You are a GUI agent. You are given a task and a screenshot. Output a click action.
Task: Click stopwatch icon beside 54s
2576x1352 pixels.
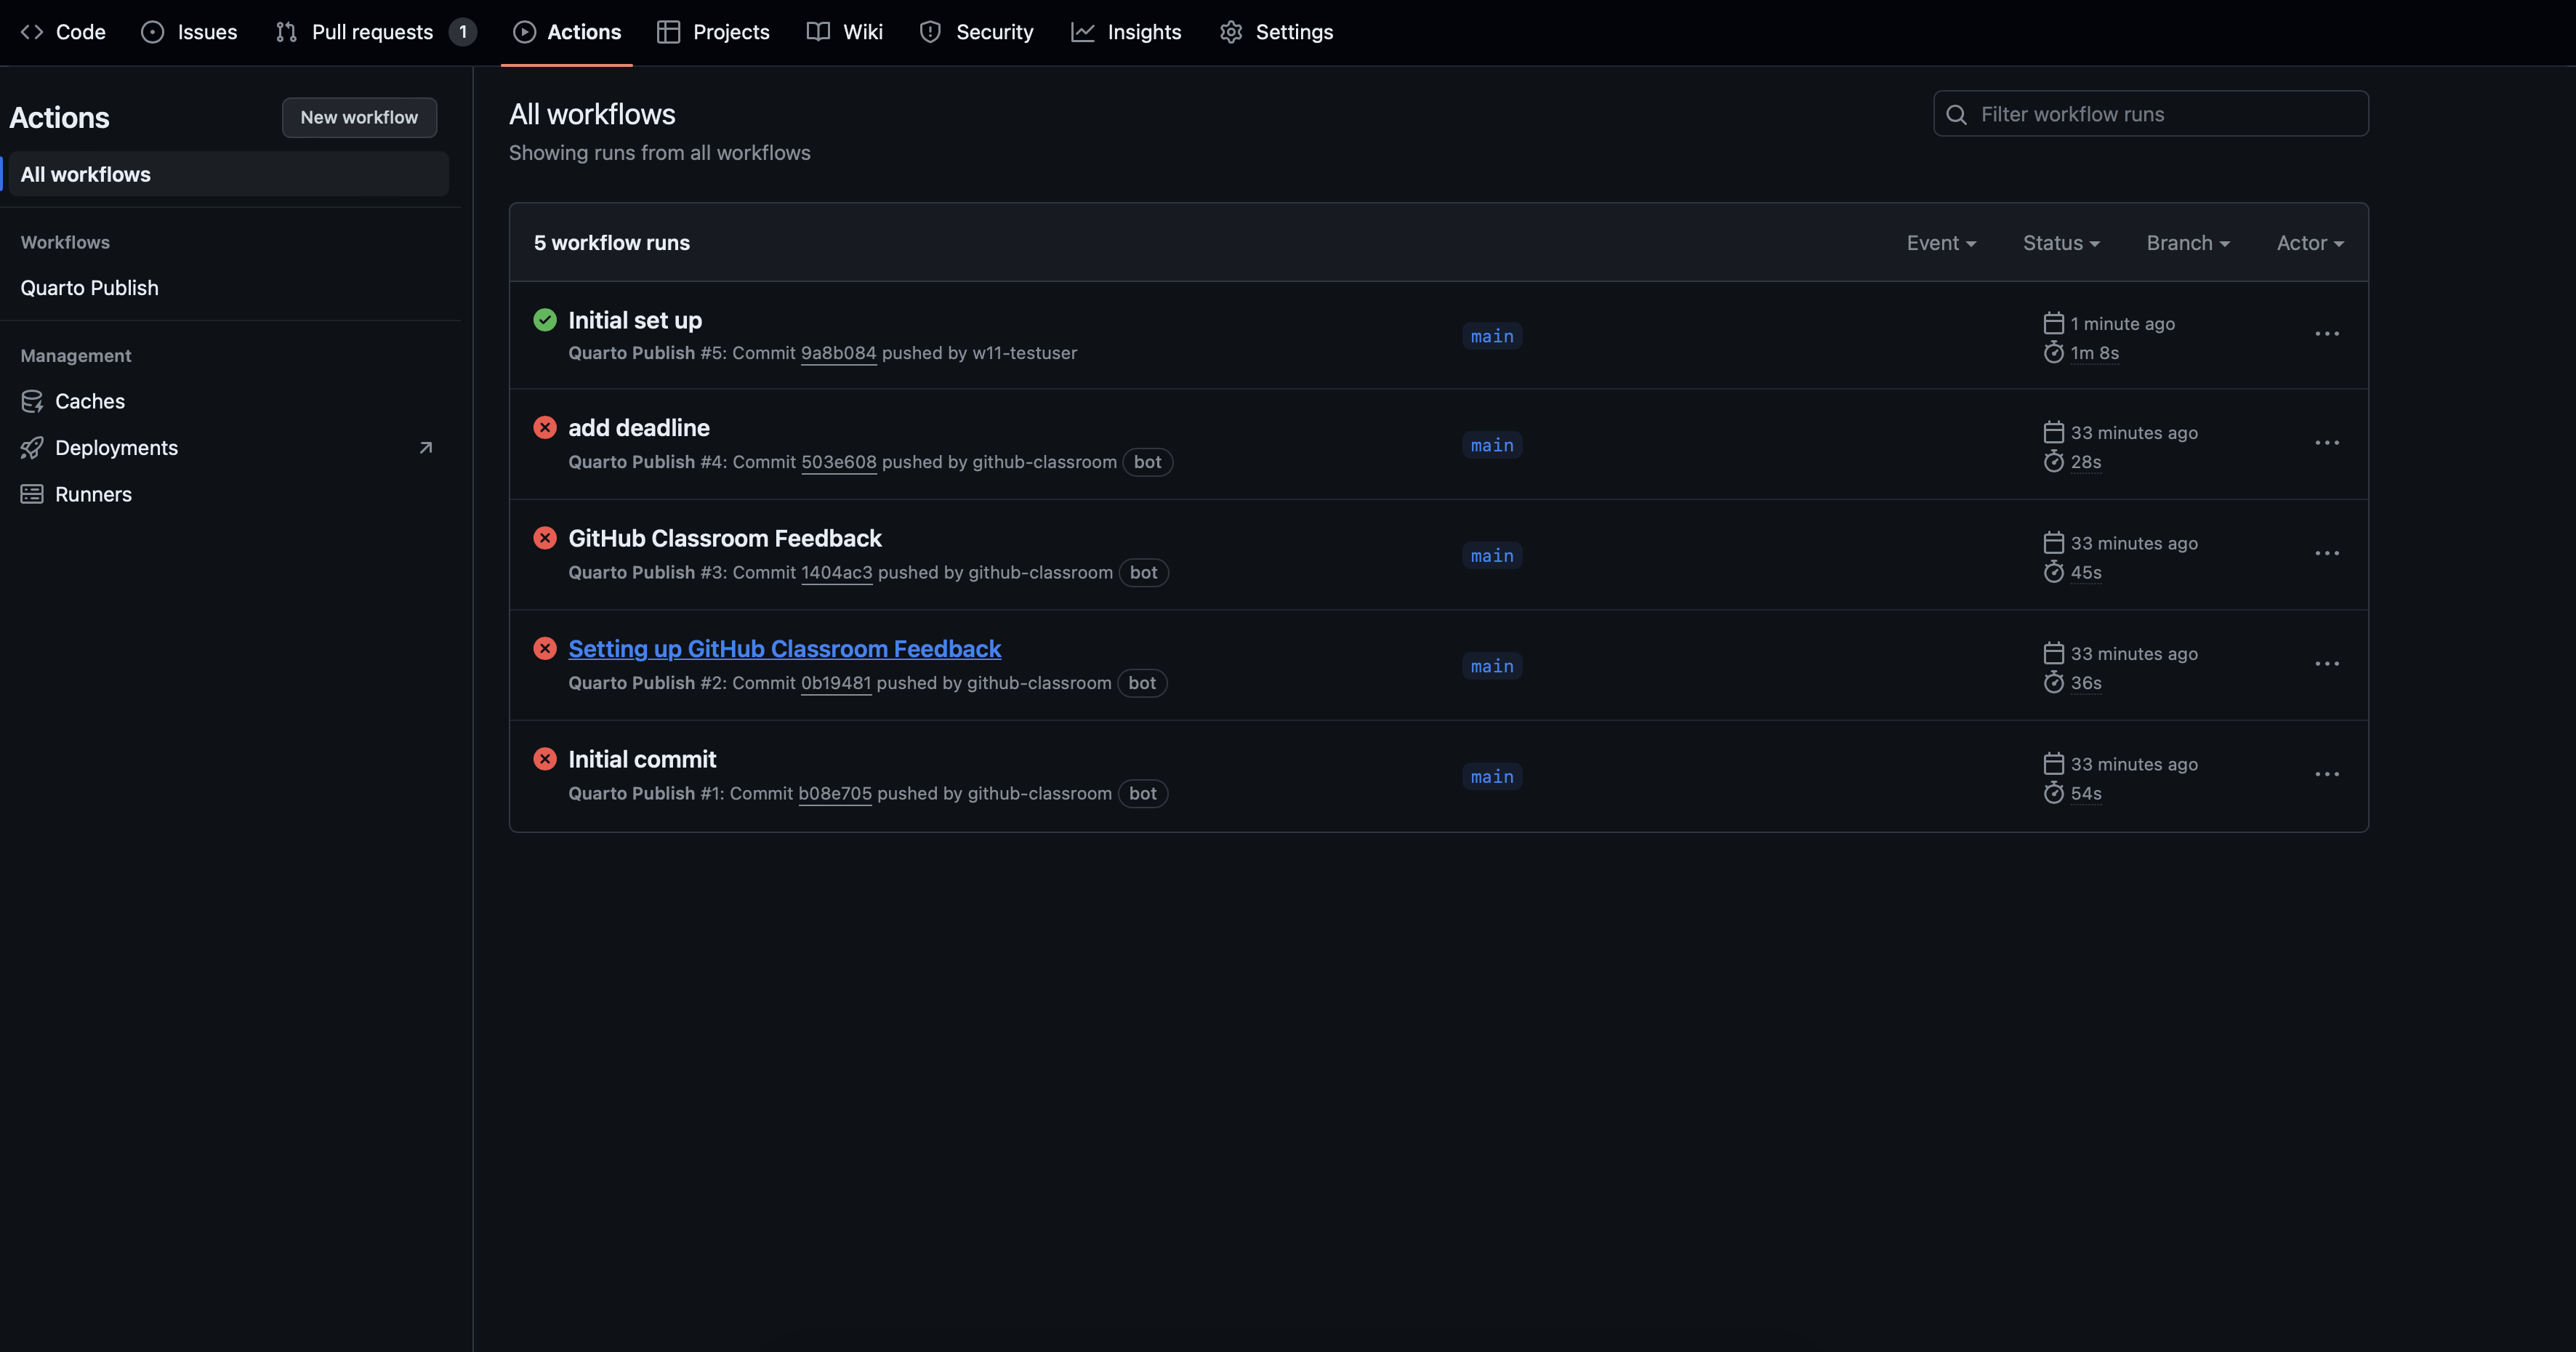pyautogui.click(x=2054, y=793)
